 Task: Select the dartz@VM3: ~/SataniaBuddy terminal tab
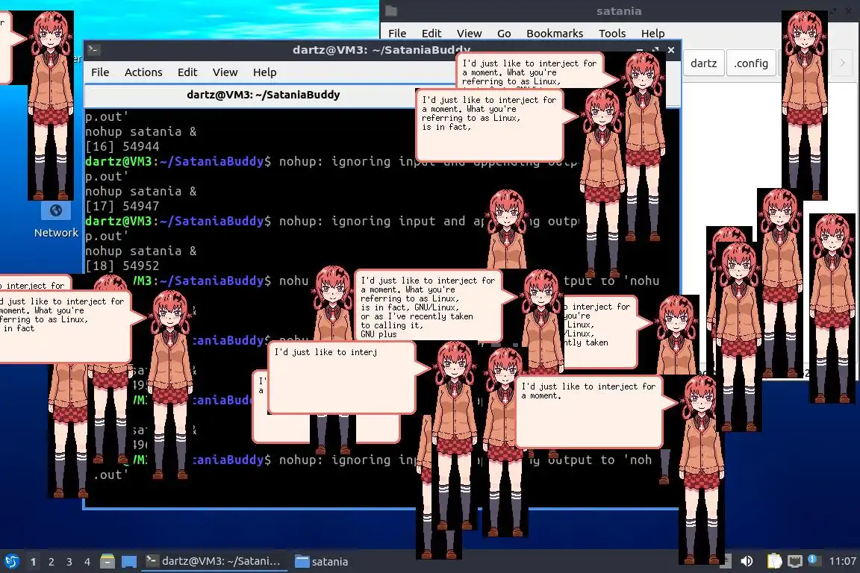[x=264, y=95]
